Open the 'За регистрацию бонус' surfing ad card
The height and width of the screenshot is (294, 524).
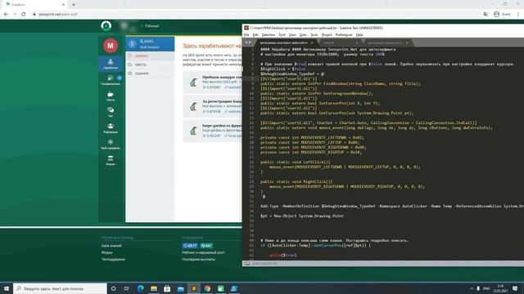(213, 106)
